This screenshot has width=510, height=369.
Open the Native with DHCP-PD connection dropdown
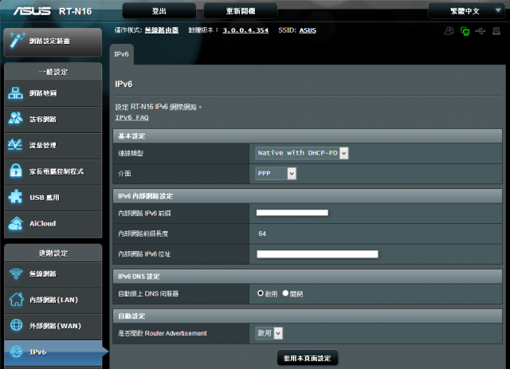coord(302,153)
